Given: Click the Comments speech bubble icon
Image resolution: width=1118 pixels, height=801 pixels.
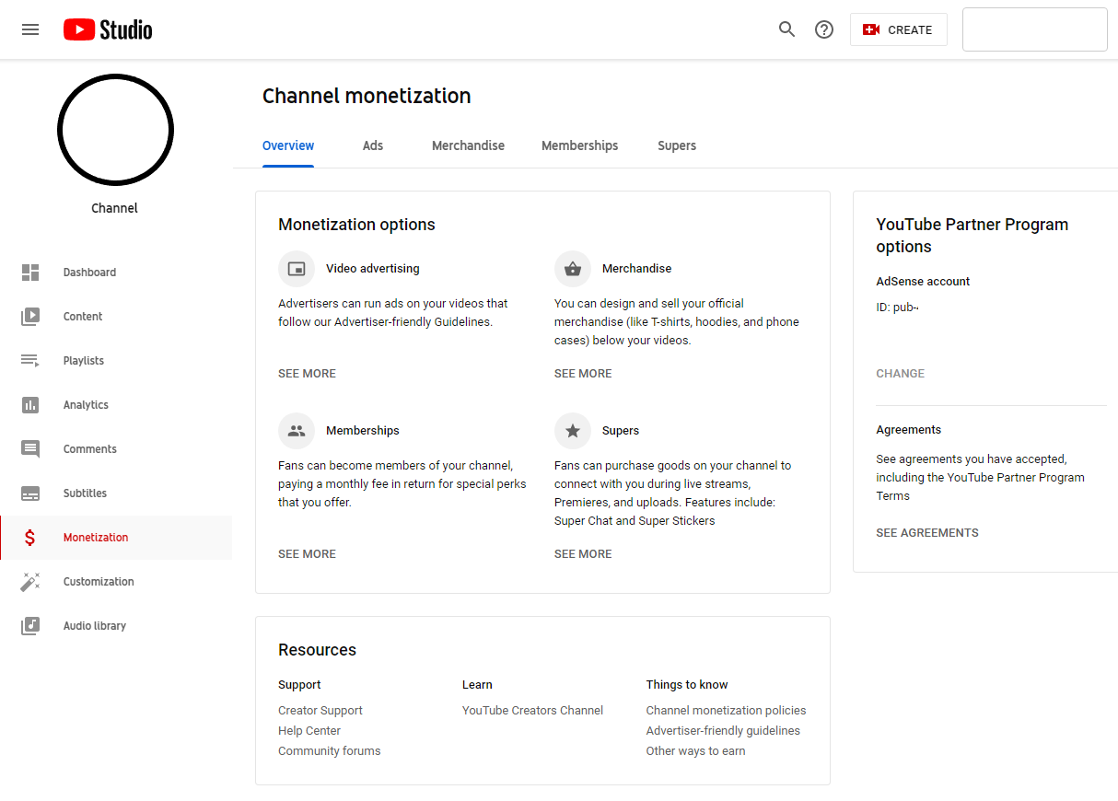Looking at the screenshot, I should coord(30,449).
